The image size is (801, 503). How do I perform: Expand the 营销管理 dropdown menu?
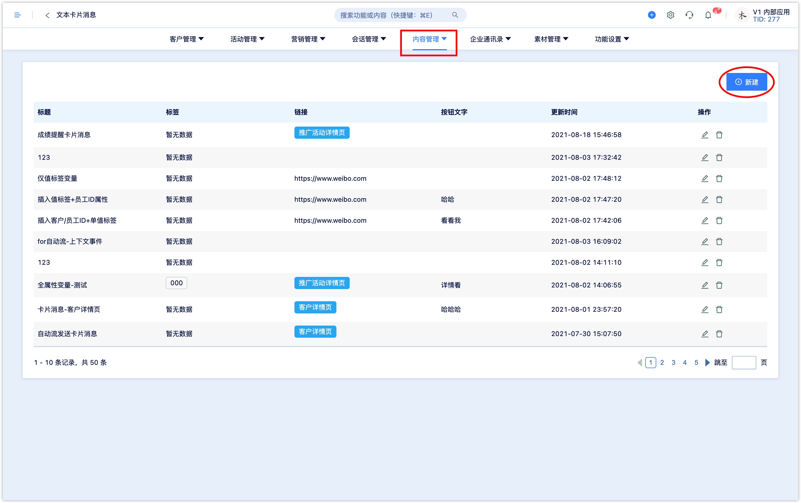308,39
